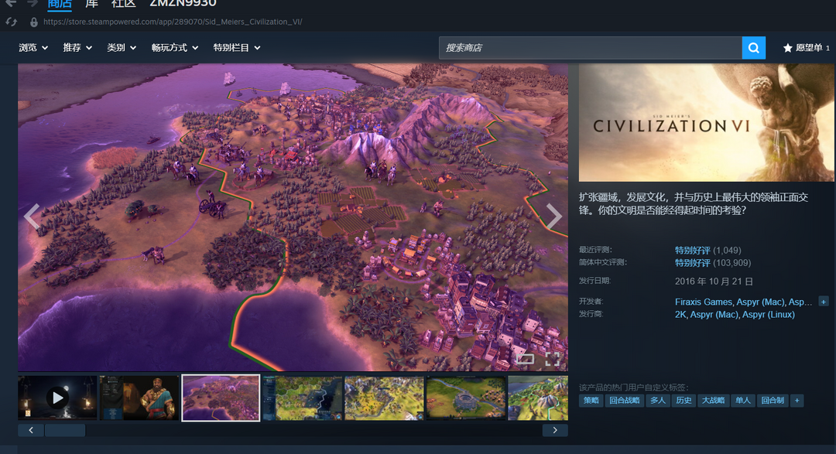Open the 社区 tab
The width and height of the screenshot is (836, 454).
123,5
